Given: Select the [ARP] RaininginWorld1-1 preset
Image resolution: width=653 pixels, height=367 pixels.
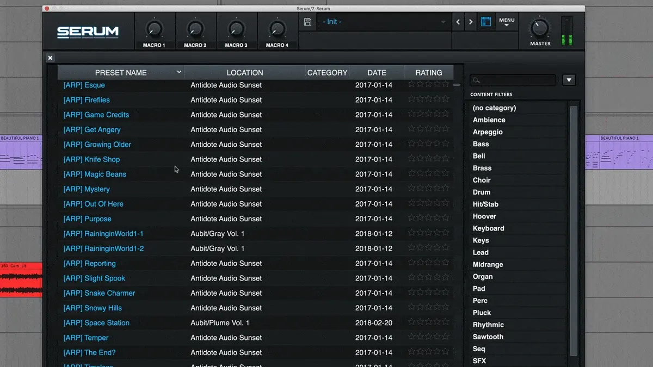Looking at the screenshot, I should (x=103, y=234).
